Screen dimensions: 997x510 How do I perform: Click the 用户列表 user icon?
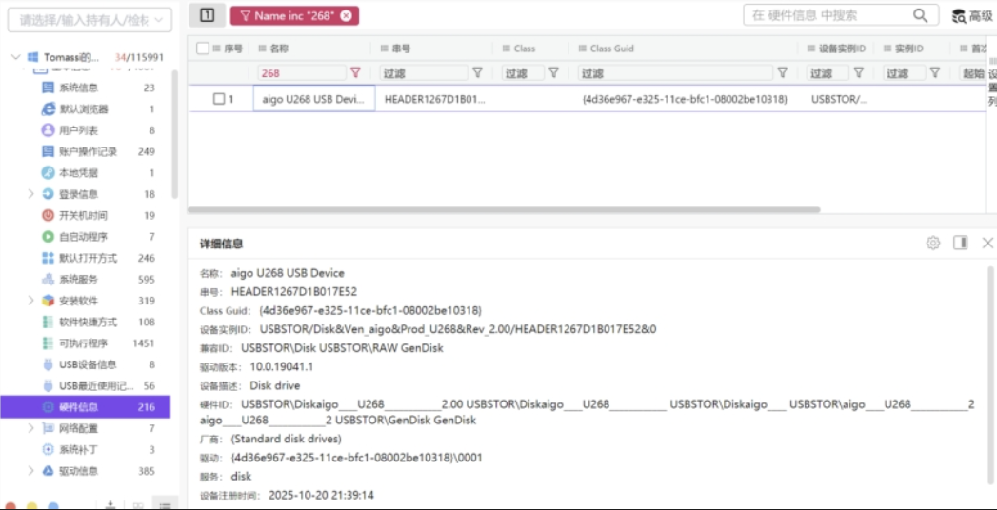48,130
